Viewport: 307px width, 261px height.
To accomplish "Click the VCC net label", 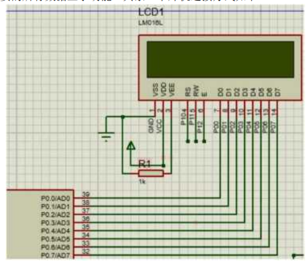I will [x=160, y=126].
